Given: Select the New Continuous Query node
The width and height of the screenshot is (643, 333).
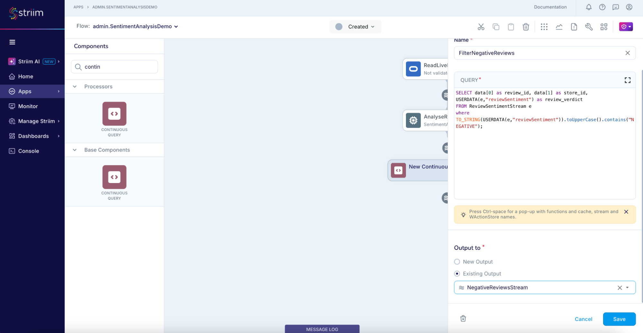Looking at the screenshot, I should (x=418, y=170).
